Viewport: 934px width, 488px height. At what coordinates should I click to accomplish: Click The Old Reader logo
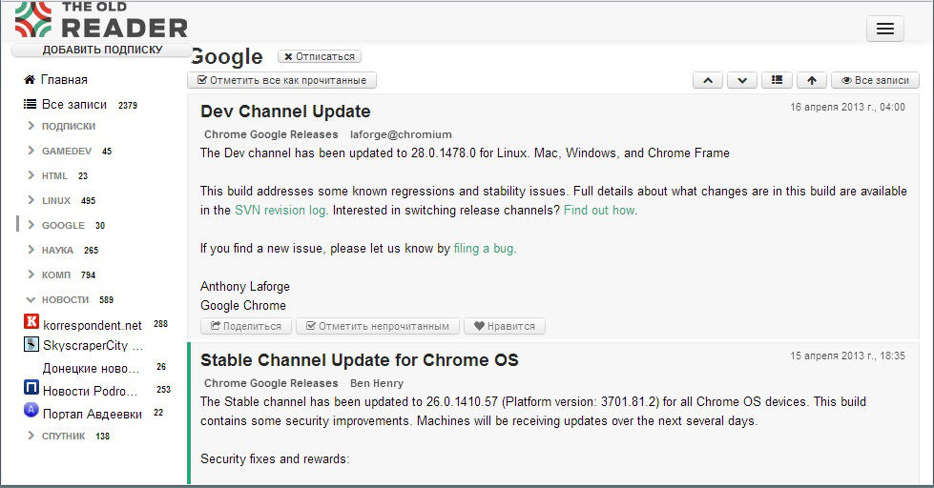(100, 20)
